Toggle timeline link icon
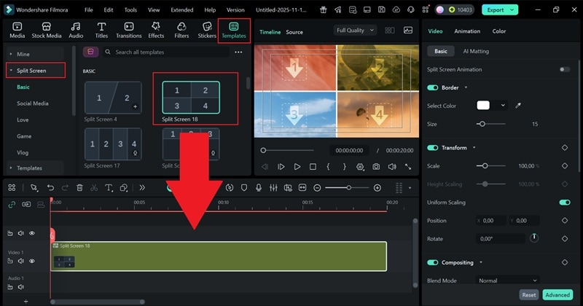Viewport: 583px width, 306px height. [x=12, y=205]
